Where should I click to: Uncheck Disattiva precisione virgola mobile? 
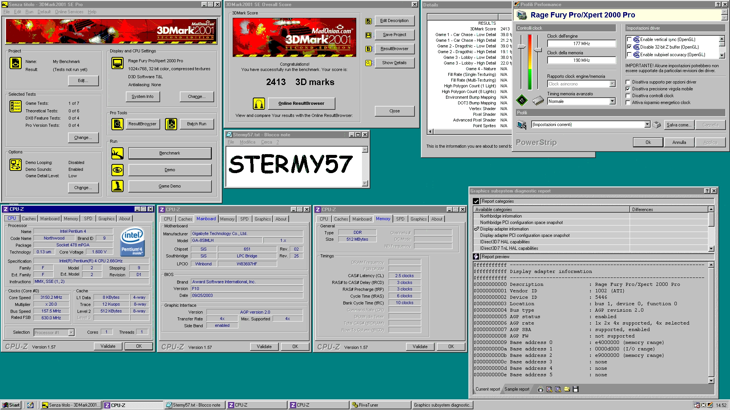628,89
